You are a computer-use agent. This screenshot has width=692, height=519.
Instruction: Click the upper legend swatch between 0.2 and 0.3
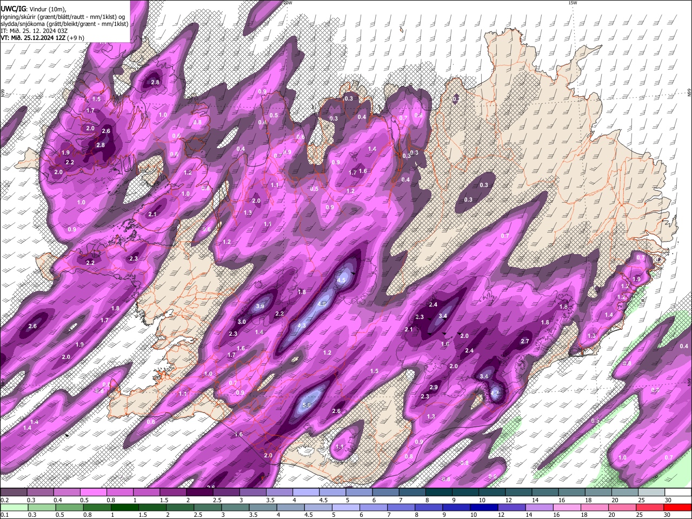(x=14, y=493)
